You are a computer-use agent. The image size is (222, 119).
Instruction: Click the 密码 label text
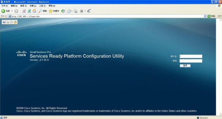pos(175,61)
